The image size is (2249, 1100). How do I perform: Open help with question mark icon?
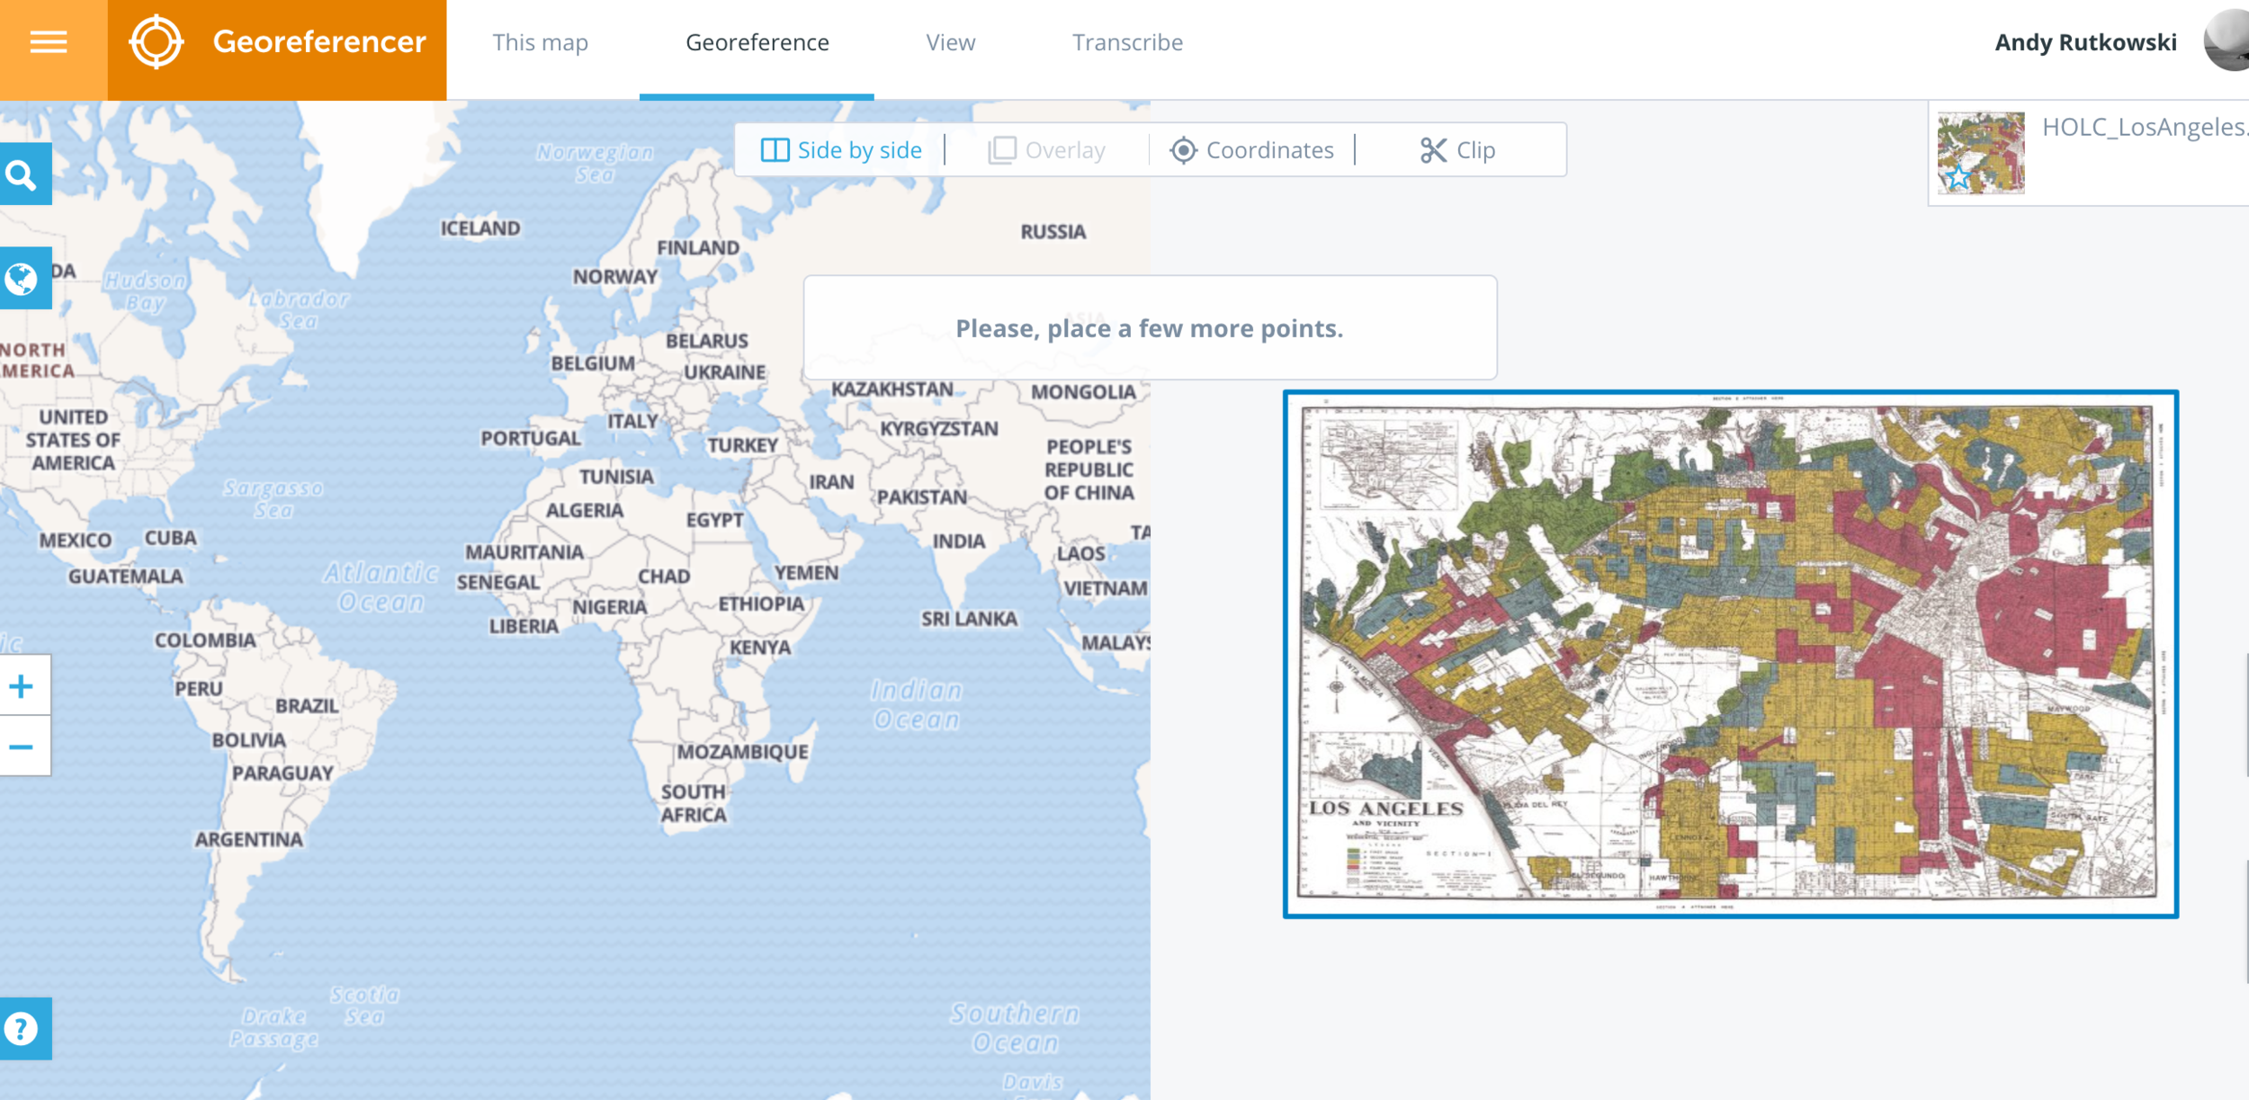[x=22, y=1028]
